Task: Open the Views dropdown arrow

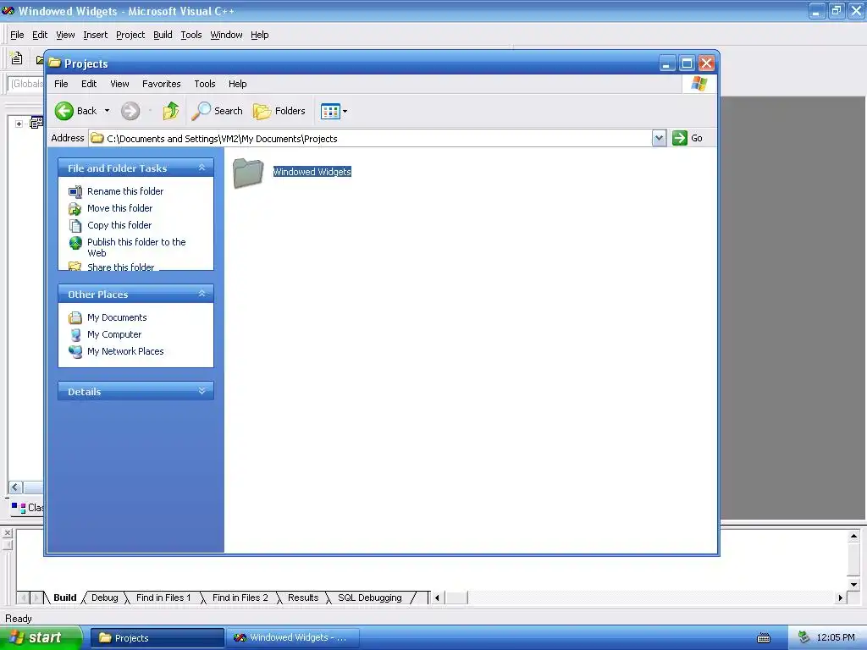Action: 345,111
